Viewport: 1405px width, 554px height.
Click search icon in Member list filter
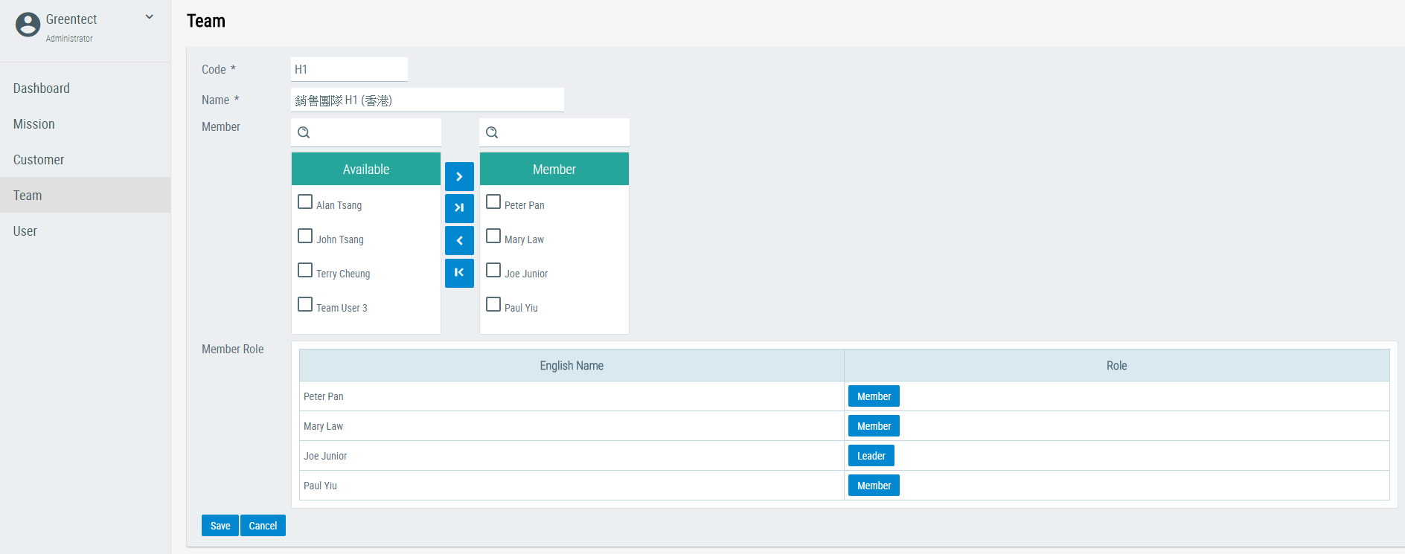click(492, 132)
